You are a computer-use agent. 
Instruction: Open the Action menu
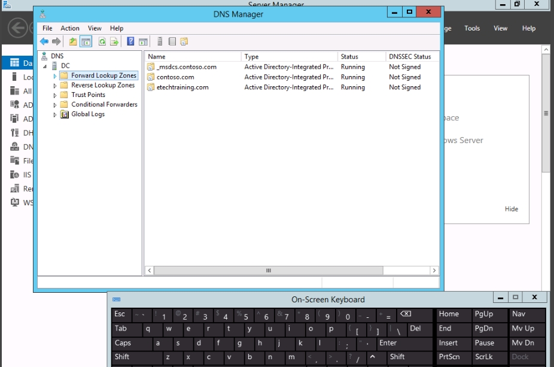(x=70, y=28)
